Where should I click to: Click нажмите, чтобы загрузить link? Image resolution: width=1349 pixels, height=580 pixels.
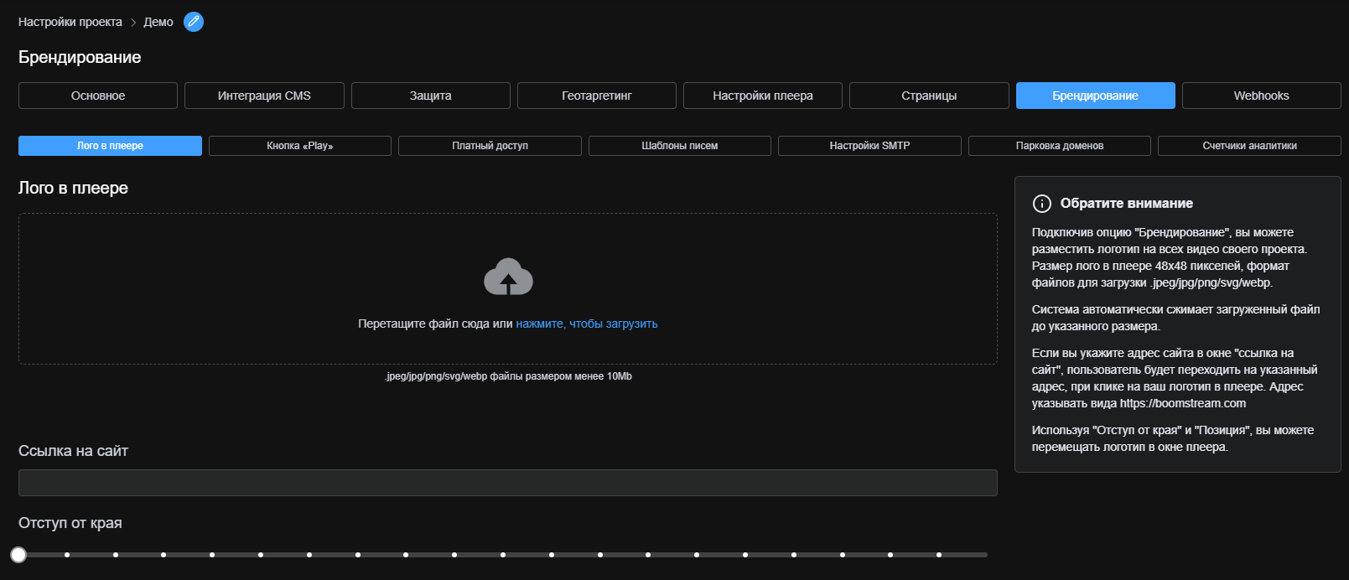point(587,324)
